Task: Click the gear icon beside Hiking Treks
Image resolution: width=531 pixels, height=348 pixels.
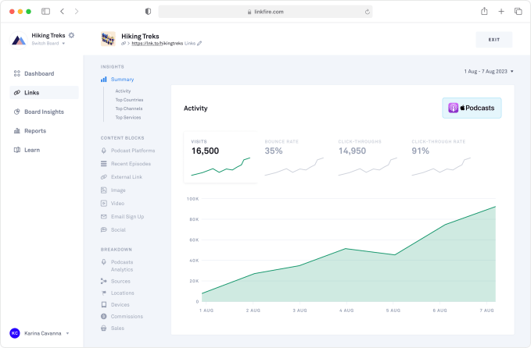Action: [x=71, y=35]
